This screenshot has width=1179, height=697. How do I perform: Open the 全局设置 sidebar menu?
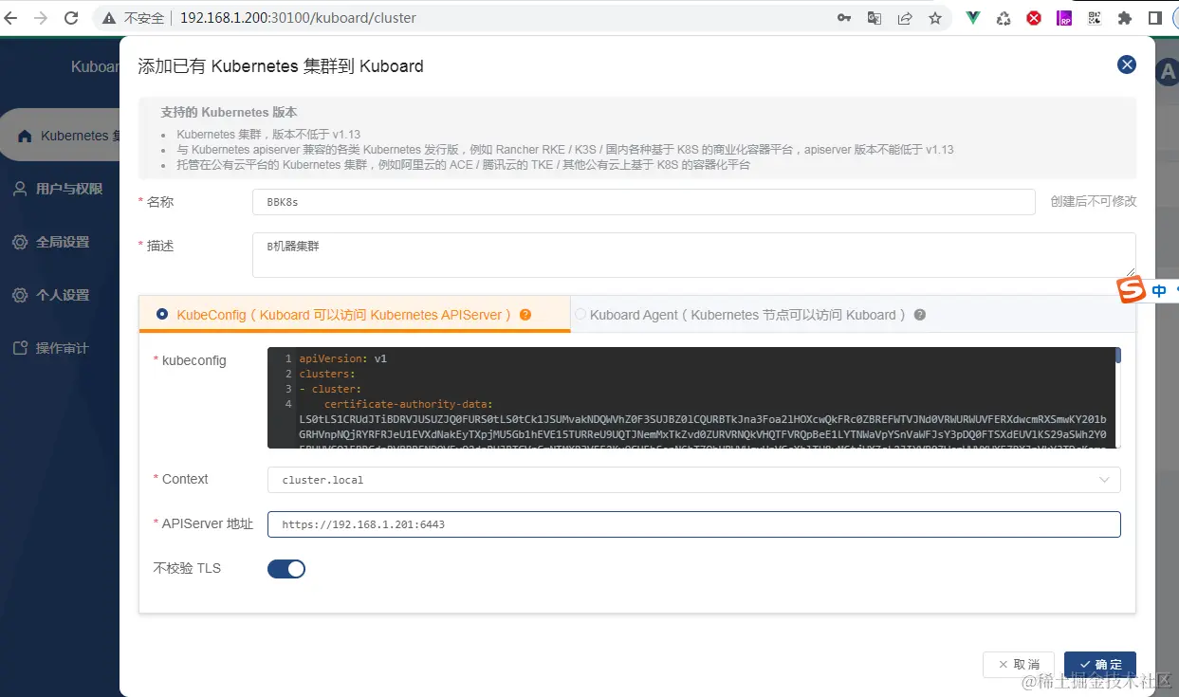(x=60, y=242)
